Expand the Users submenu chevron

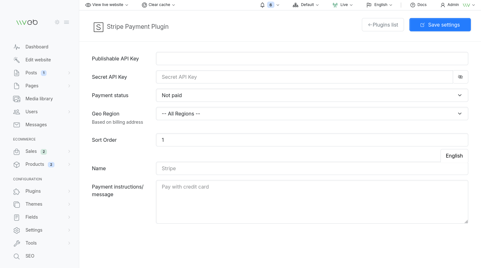[x=69, y=112]
